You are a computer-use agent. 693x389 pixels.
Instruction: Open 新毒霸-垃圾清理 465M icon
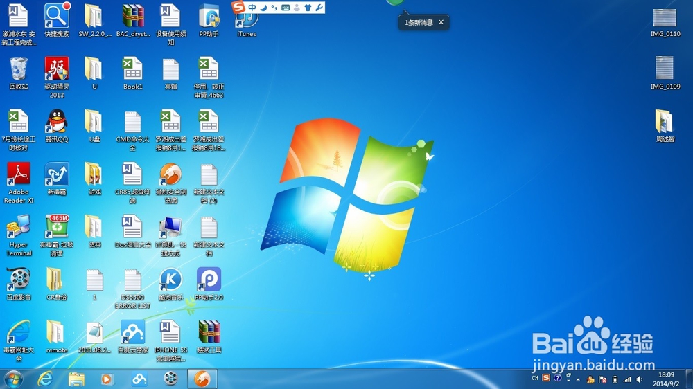coord(57,235)
